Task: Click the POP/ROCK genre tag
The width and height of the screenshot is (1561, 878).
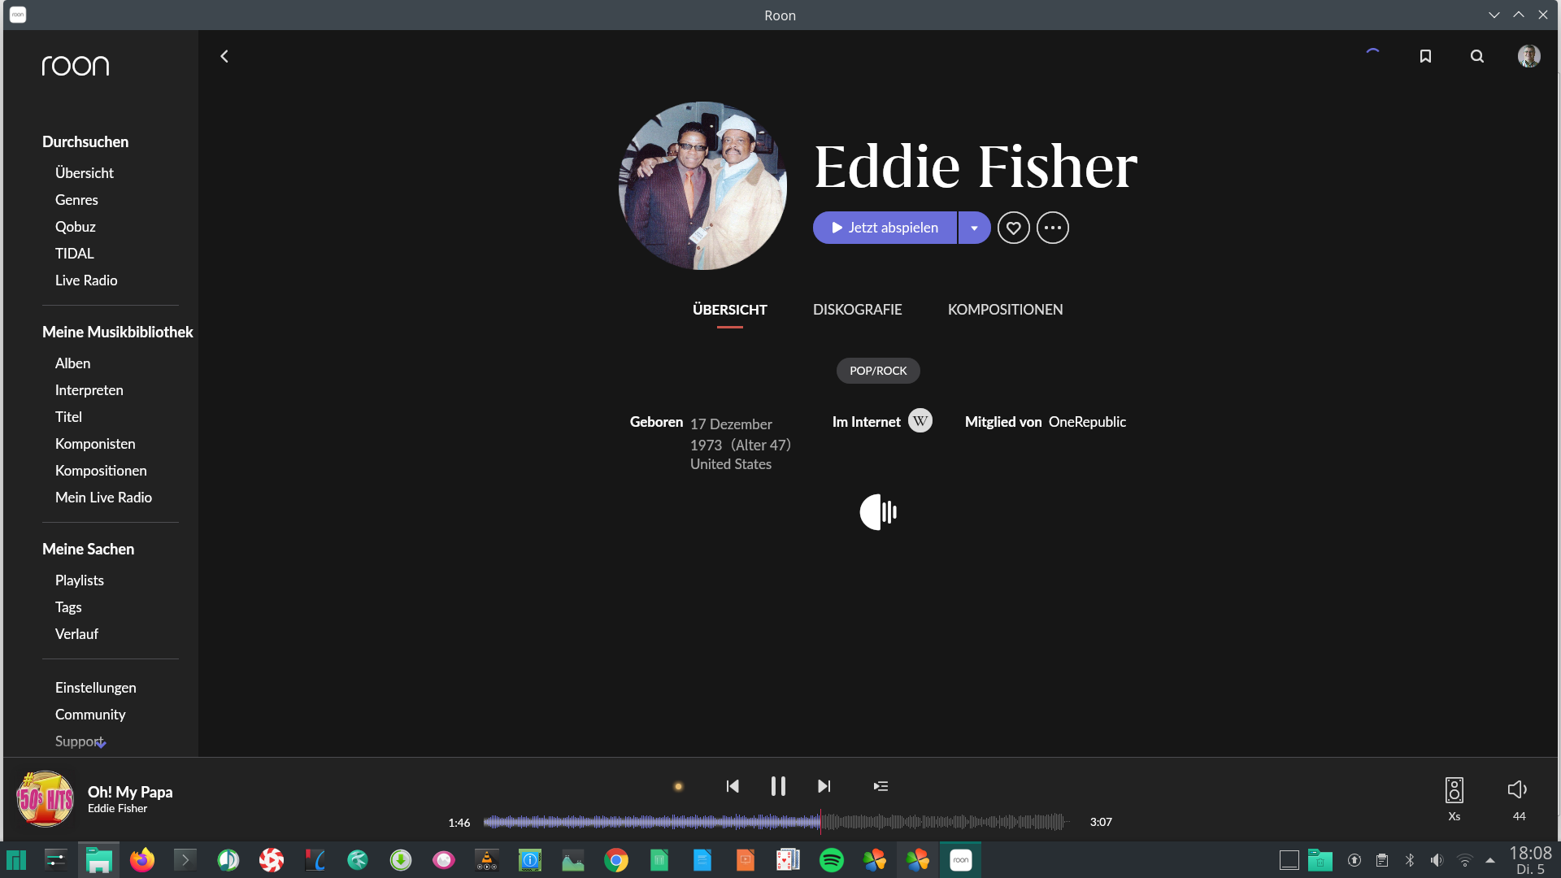Action: point(878,371)
